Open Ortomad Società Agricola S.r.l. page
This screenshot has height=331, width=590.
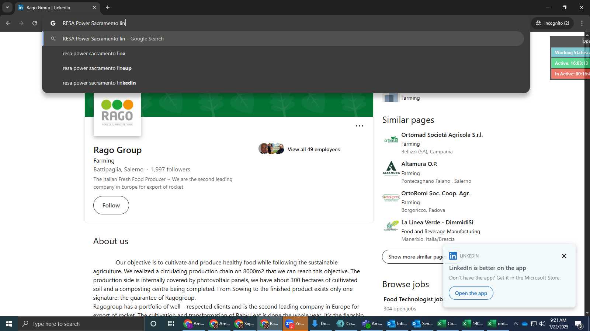[x=442, y=135]
